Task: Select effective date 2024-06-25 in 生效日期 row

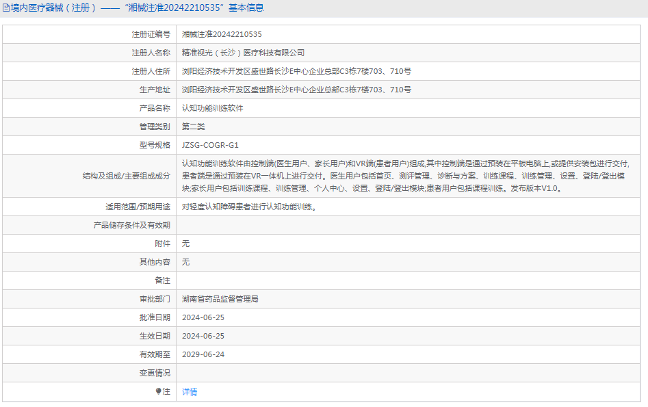Action: [203, 336]
